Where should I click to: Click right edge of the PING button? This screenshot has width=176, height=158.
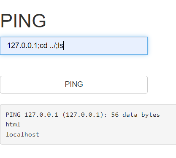pos(145,85)
